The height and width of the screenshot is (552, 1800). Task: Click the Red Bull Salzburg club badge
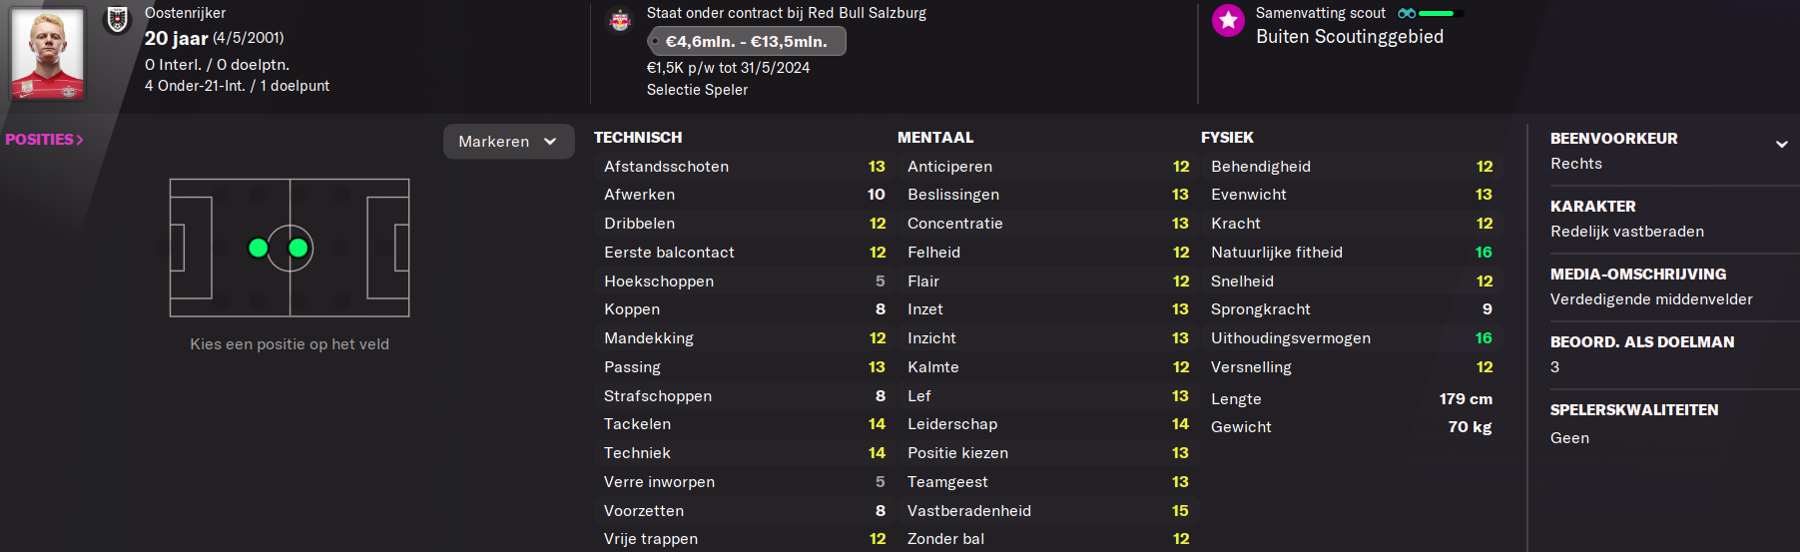coord(620,20)
